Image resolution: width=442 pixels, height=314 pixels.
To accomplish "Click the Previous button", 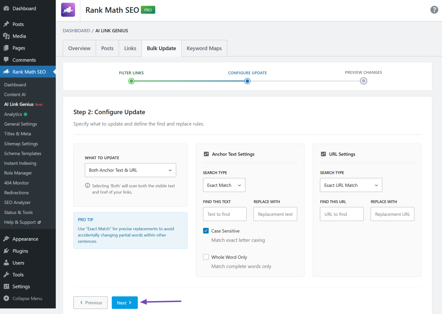I will [x=90, y=303].
